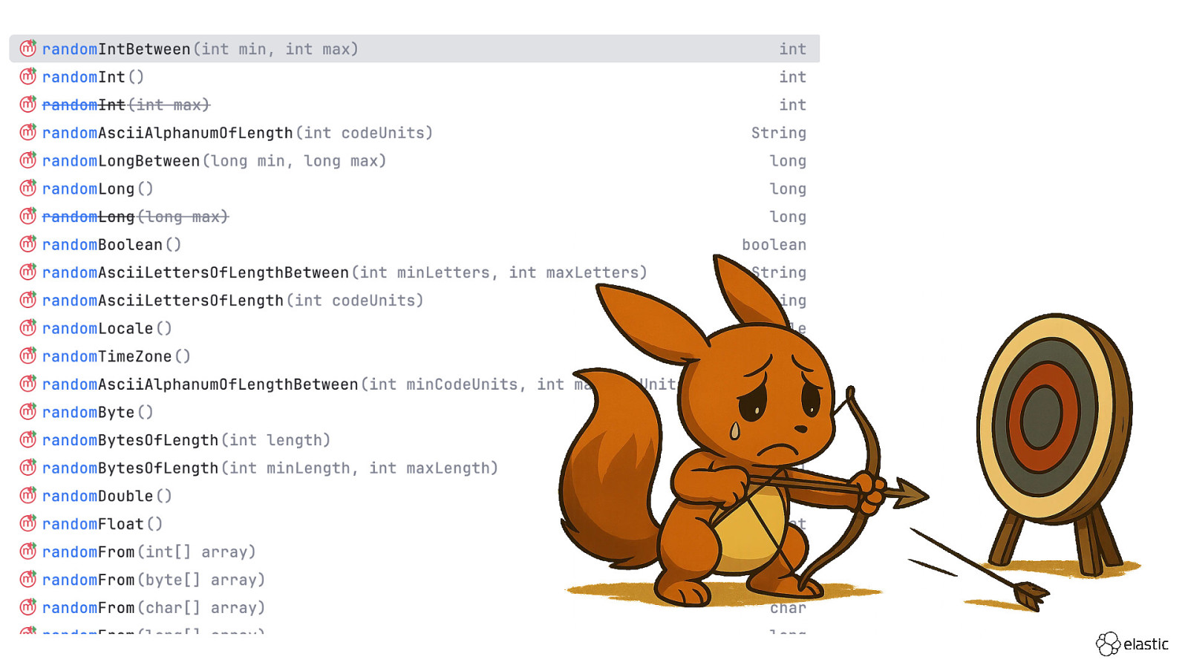This screenshot has height=668, width=1188.
Task: Choose randomLongBetween(long min, long max)
Action: pyautogui.click(x=414, y=160)
